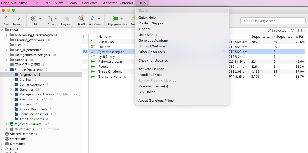Open the column layout dropdown
The height and width of the screenshot is (153, 308).
tap(301, 30)
